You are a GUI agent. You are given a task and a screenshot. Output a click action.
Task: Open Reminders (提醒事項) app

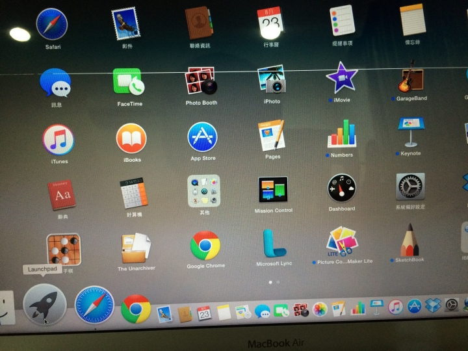click(342, 20)
